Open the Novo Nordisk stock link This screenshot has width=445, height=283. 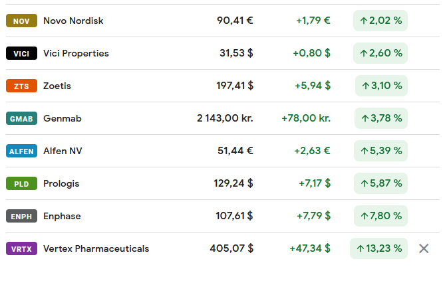[x=73, y=21]
